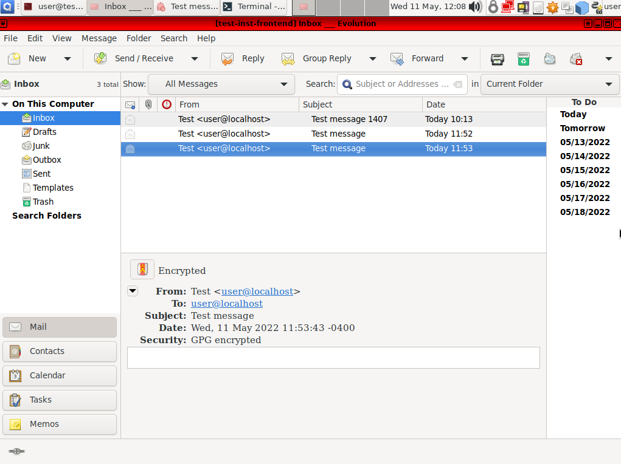
Task: Open the Group Reply dropdown arrow
Action: (372, 59)
